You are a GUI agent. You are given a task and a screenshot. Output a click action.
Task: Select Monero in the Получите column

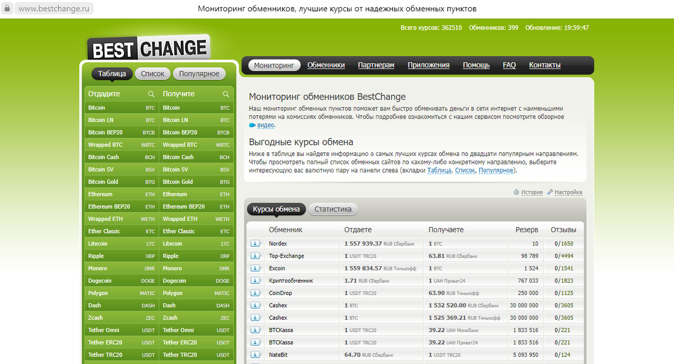196,268
